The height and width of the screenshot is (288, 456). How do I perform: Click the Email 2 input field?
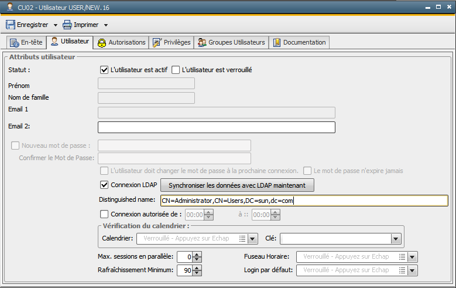[x=216, y=127]
